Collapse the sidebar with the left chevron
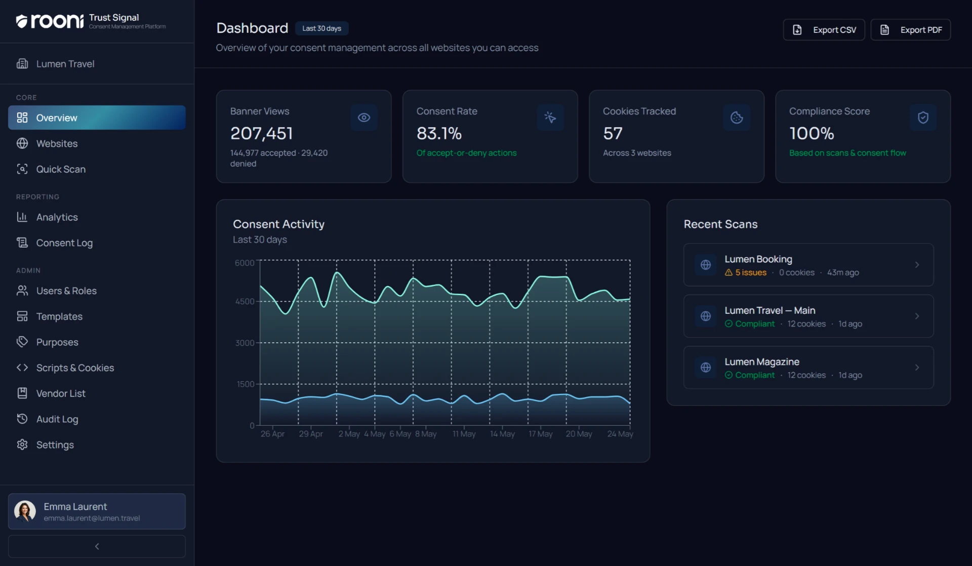Image resolution: width=972 pixels, height=566 pixels. point(97,546)
